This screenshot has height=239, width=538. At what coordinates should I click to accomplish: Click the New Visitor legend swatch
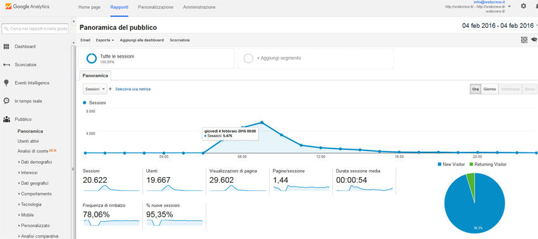pyautogui.click(x=440, y=164)
